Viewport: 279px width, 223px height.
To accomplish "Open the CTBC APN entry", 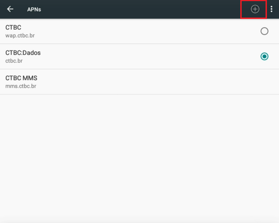I will 139,31.
